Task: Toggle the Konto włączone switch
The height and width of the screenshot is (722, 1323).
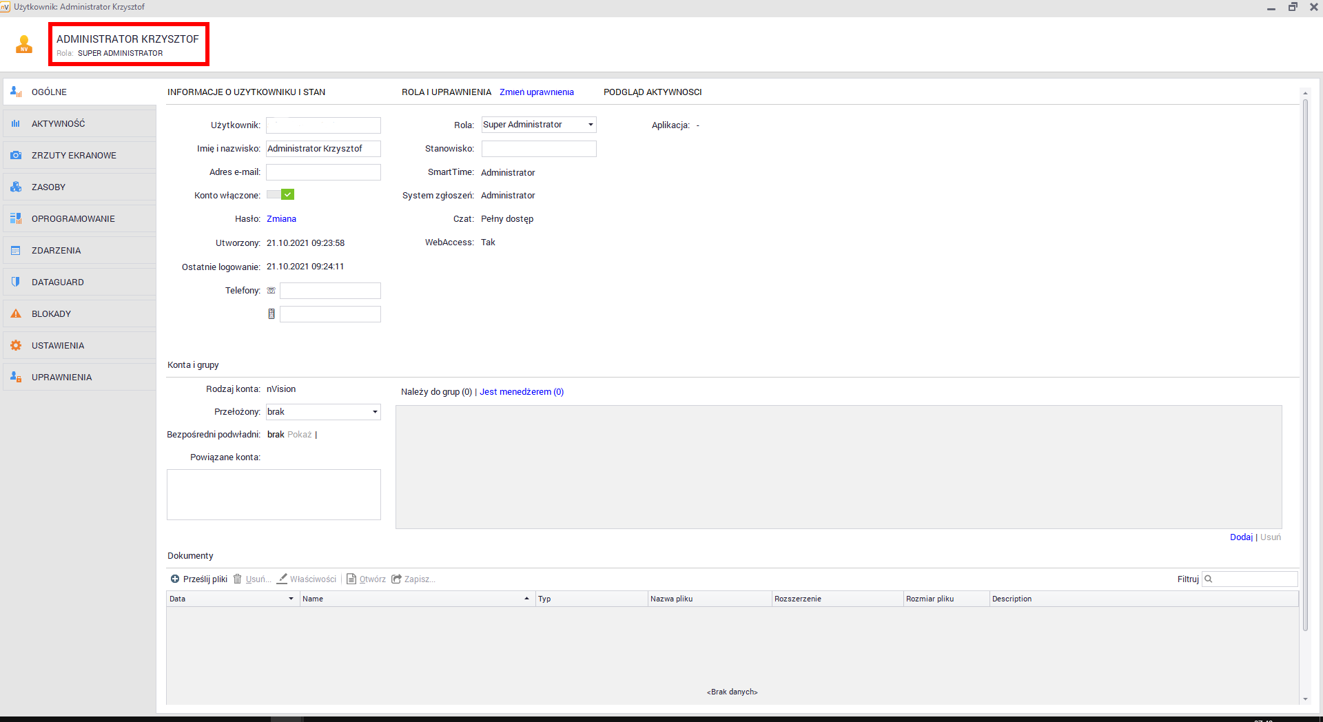Action: tap(280, 195)
